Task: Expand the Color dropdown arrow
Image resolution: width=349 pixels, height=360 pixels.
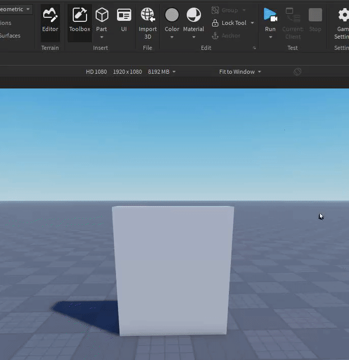Action: coord(172,37)
